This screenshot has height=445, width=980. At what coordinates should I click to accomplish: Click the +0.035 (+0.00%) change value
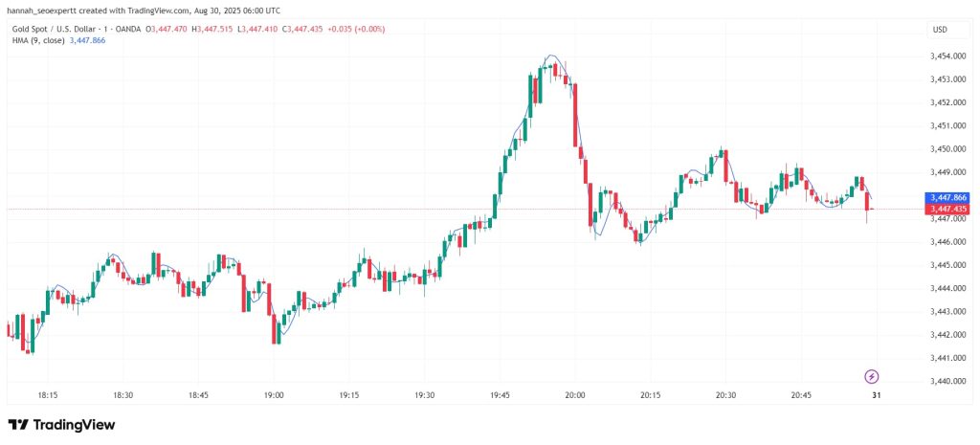(356, 29)
